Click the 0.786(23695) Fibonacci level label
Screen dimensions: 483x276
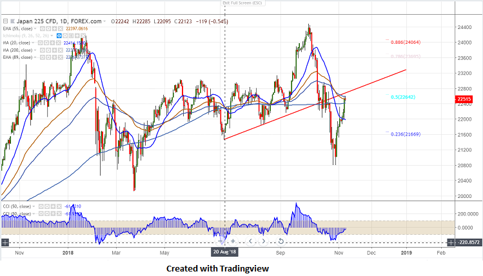pyautogui.click(x=406, y=57)
